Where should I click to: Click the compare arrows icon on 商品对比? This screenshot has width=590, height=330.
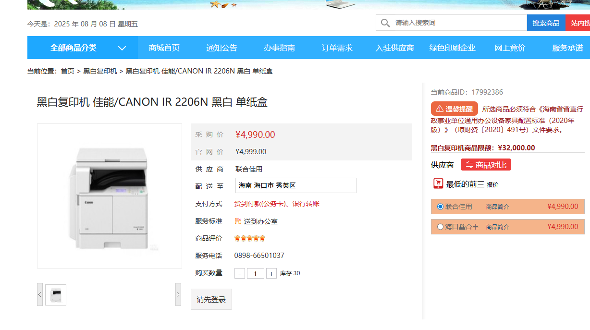(x=469, y=165)
